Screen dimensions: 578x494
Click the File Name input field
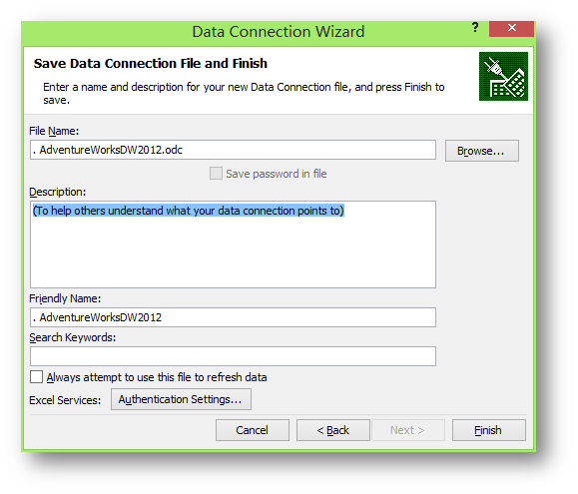pyautogui.click(x=233, y=150)
